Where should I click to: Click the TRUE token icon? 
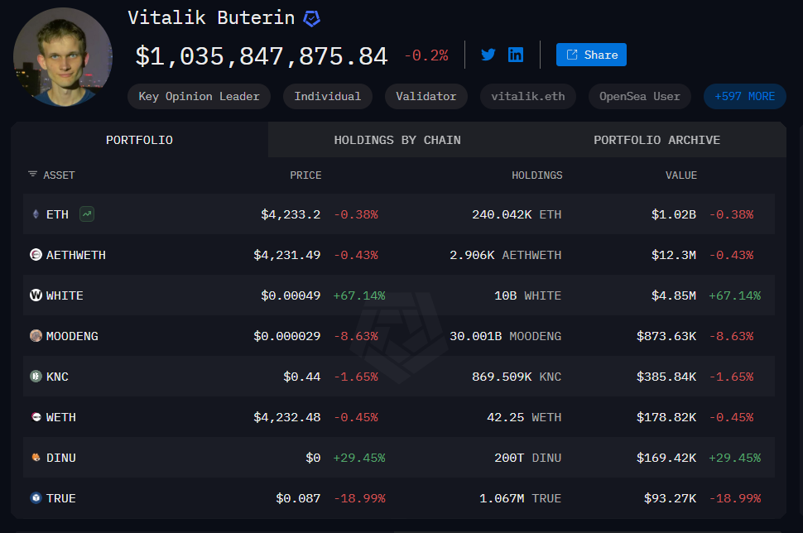pyautogui.click(x=36, y=498)
